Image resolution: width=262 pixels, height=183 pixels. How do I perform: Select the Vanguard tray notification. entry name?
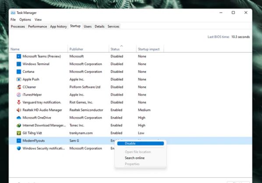tap(42, 102)
